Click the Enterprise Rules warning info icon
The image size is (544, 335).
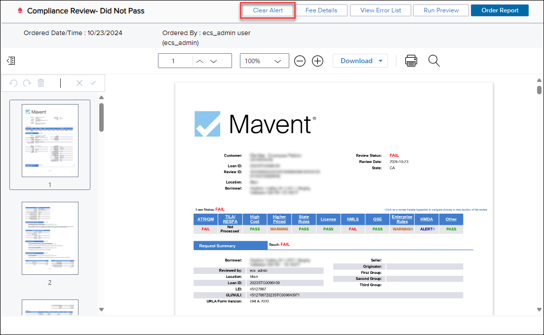412,229
